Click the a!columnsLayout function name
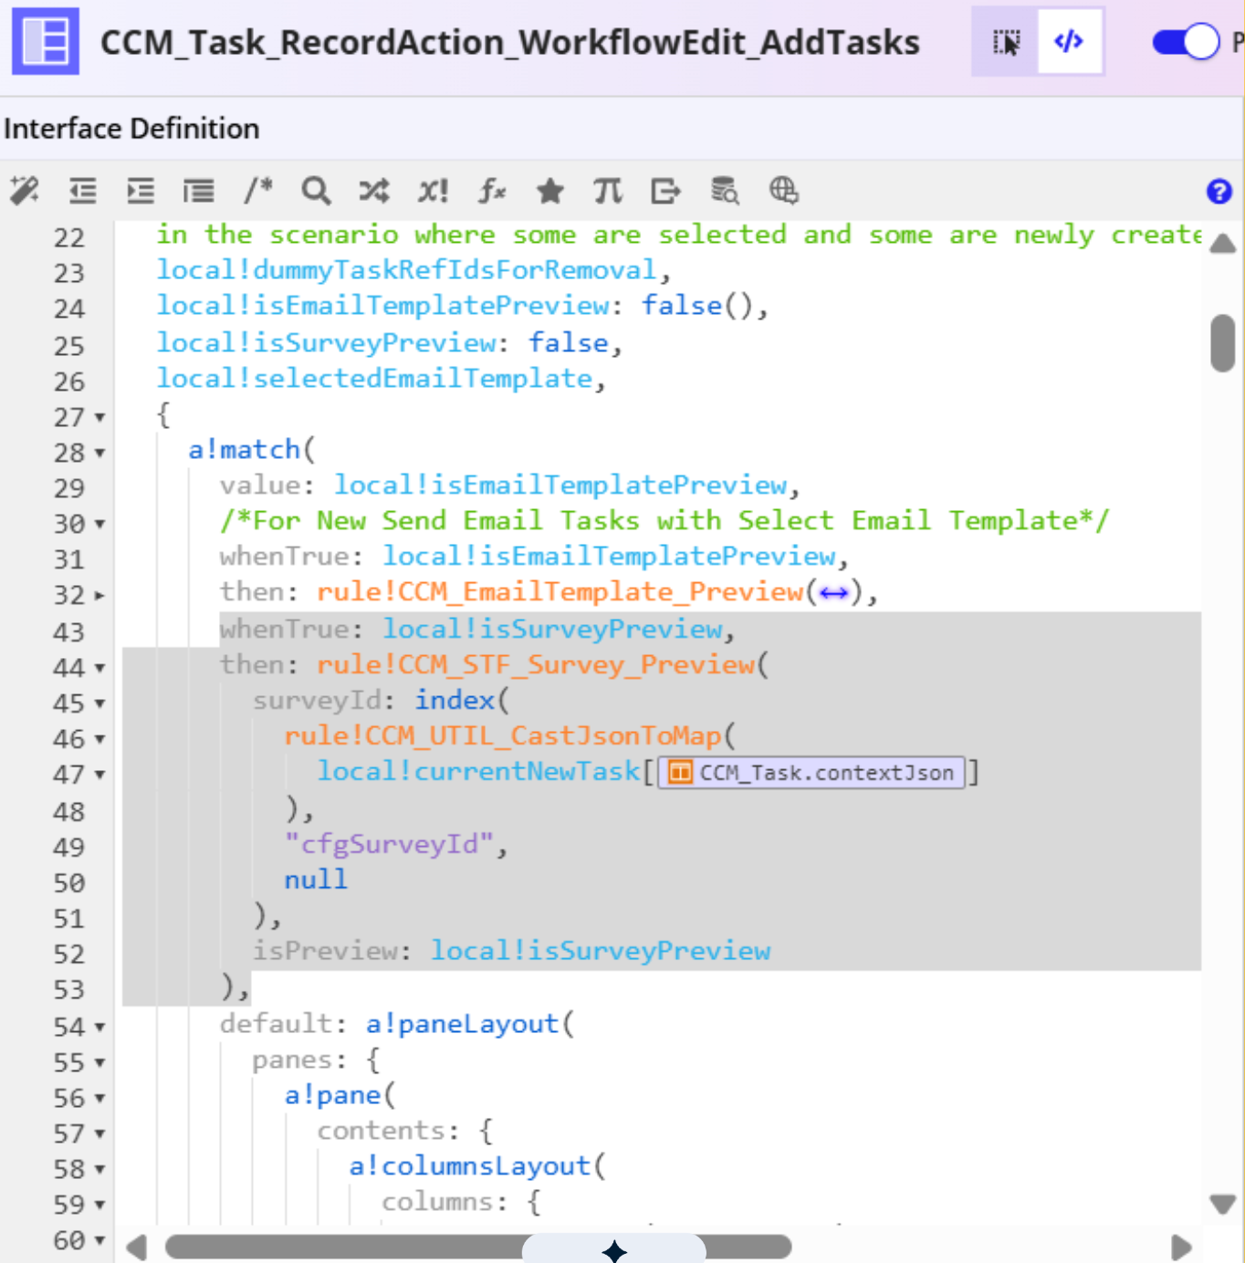1245x1263 pixels. pyautogui.click(x=470, y=1166)
